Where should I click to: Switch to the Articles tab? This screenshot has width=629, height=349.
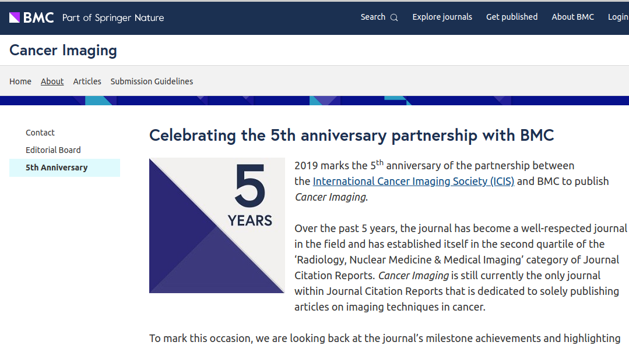[x=87, y=81]
